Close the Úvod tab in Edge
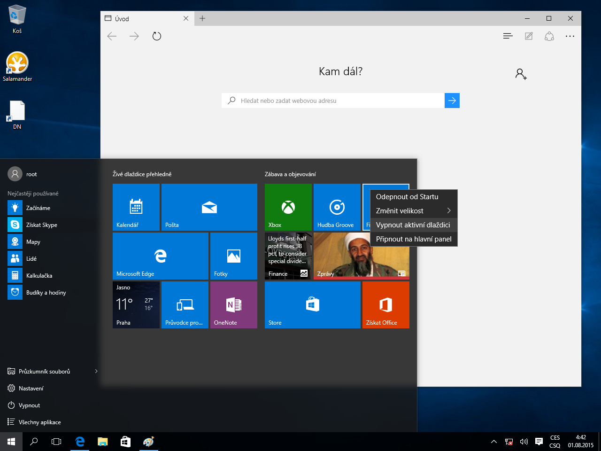This screenshot has width=601, height=451. point(186,18)
